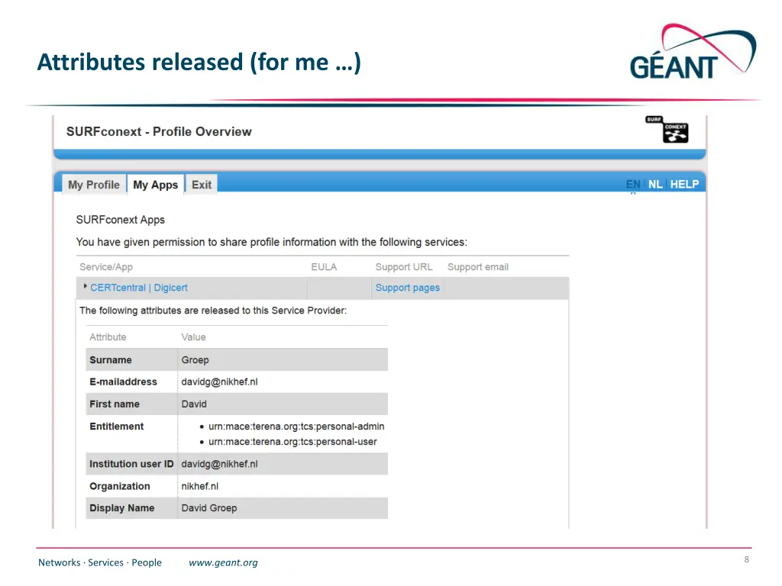The height and width of the screenshot is (586, 782).
Task: Click the Service/App column header
Action: click(x=106, y=267)
